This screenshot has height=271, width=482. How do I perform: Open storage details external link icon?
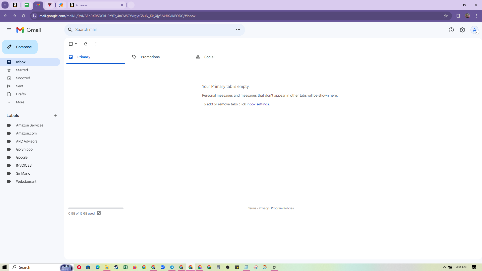[x=99, y=213]
